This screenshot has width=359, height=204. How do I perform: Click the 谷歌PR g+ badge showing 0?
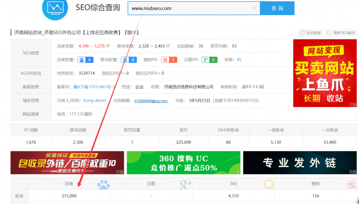(x=209, y=60)
